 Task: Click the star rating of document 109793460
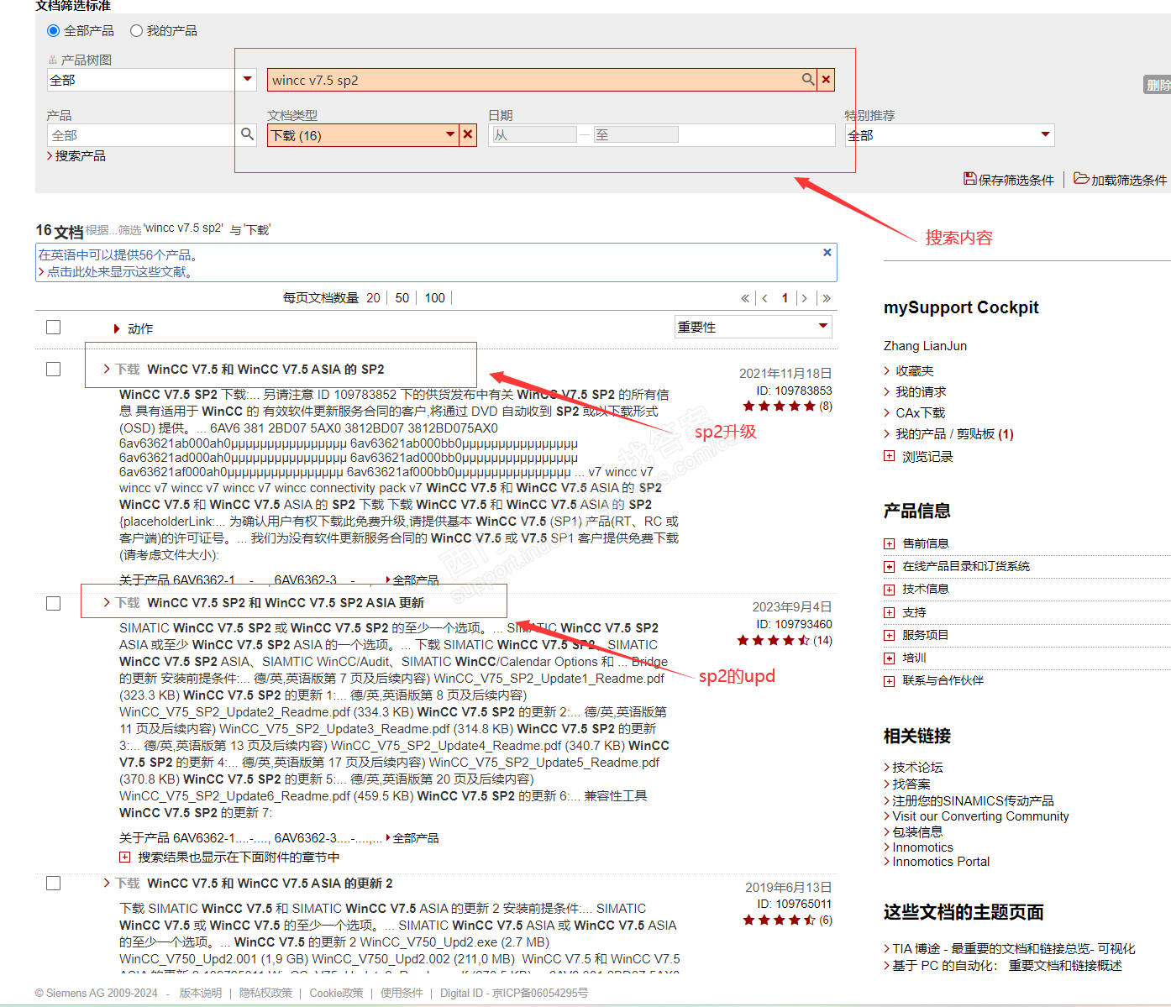tap(774, 641)
